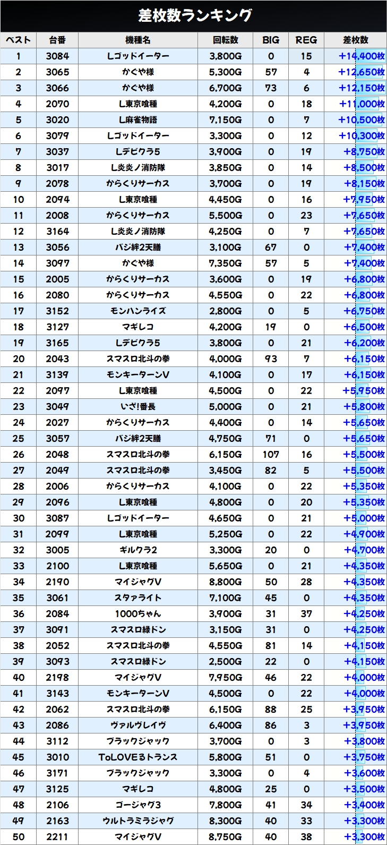
Task: Select the ToLOVEるトランス machine name
Action: pyautogui.click(x=138, y=757)
